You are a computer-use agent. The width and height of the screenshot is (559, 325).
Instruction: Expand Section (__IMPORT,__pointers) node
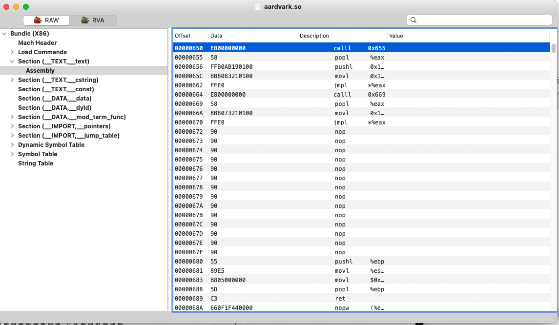coord(12,126)
